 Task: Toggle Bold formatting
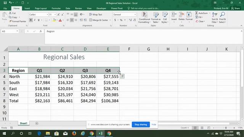pos(30,20)
